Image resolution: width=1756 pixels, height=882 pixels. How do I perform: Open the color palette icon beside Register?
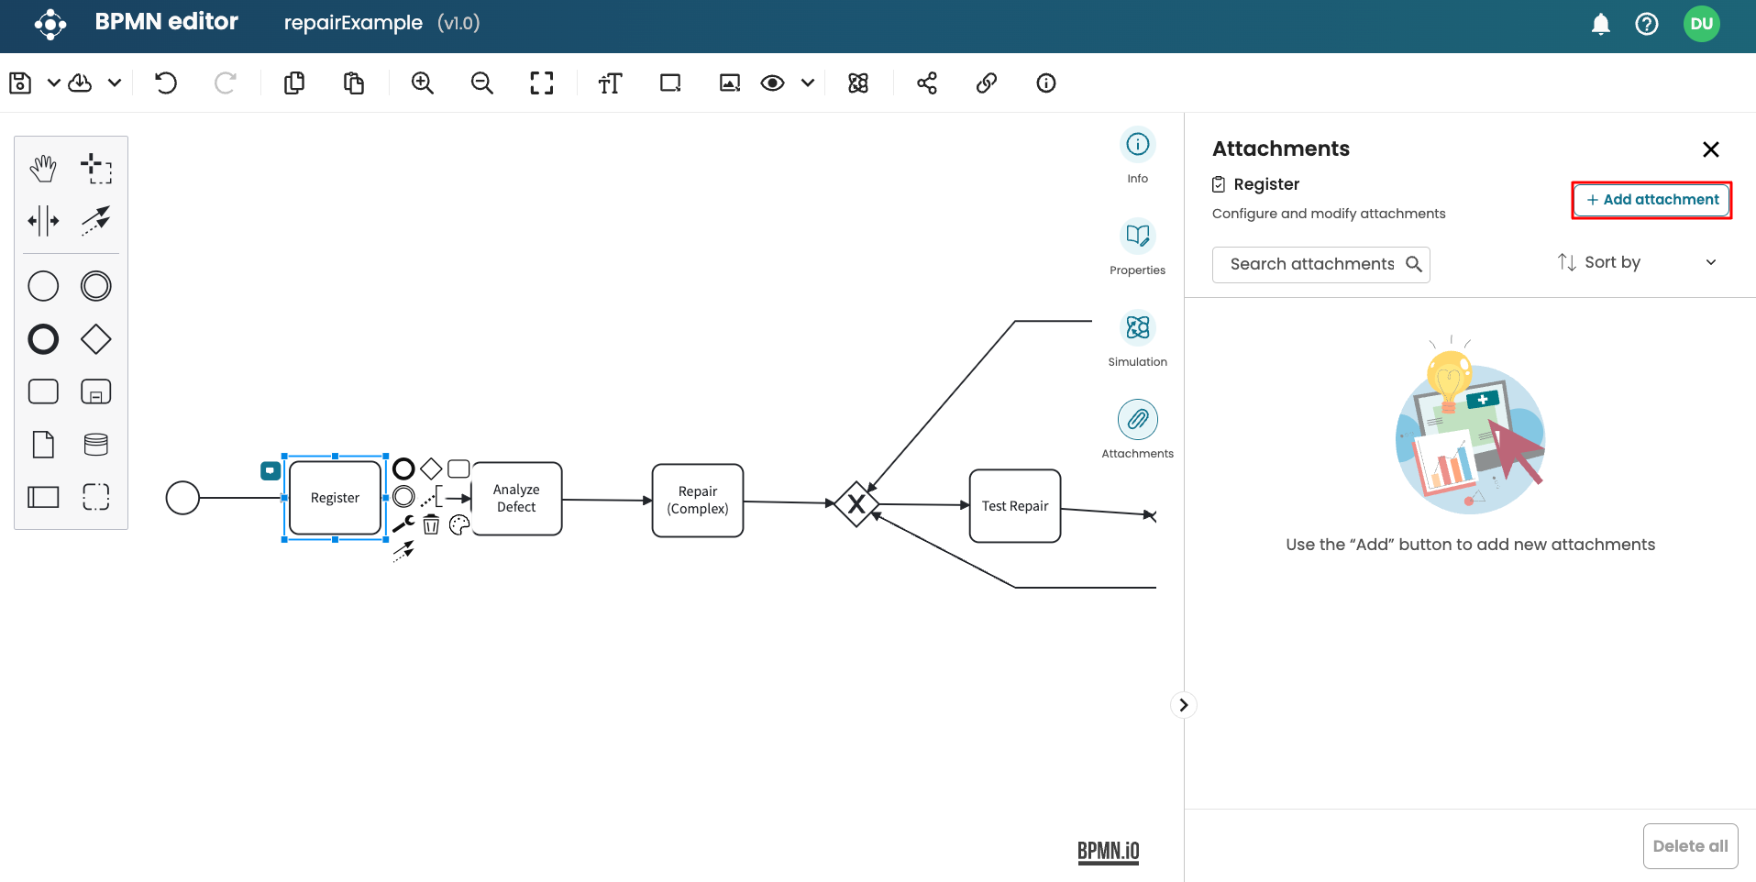459,524
